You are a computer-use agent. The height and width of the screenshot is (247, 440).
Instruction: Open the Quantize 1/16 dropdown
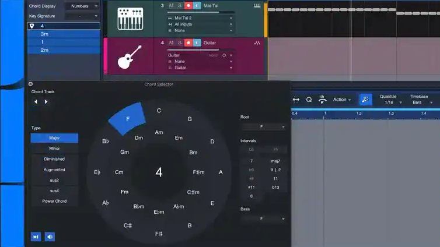tap(391, 103)
